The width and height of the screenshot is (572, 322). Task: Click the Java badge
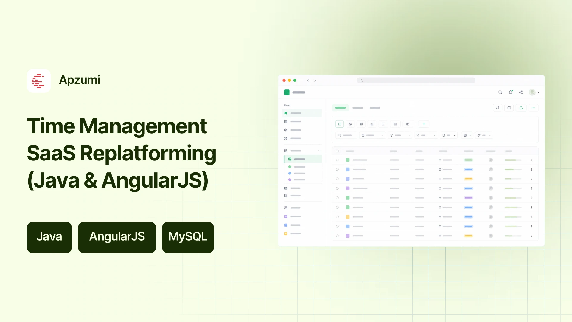click(x=49, y=237)
